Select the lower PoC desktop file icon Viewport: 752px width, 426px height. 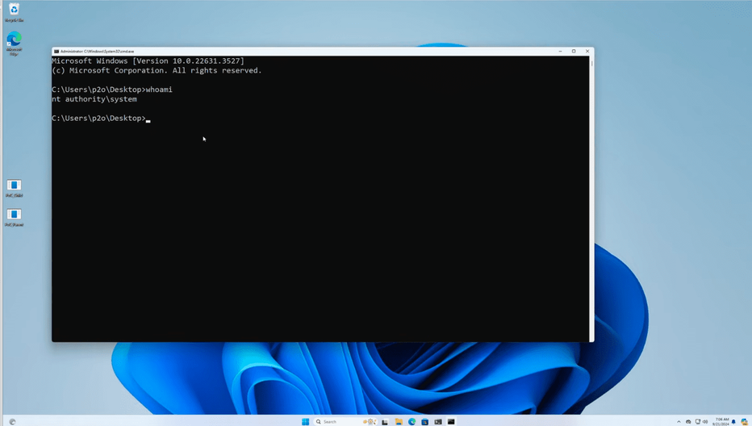(14, 217)
